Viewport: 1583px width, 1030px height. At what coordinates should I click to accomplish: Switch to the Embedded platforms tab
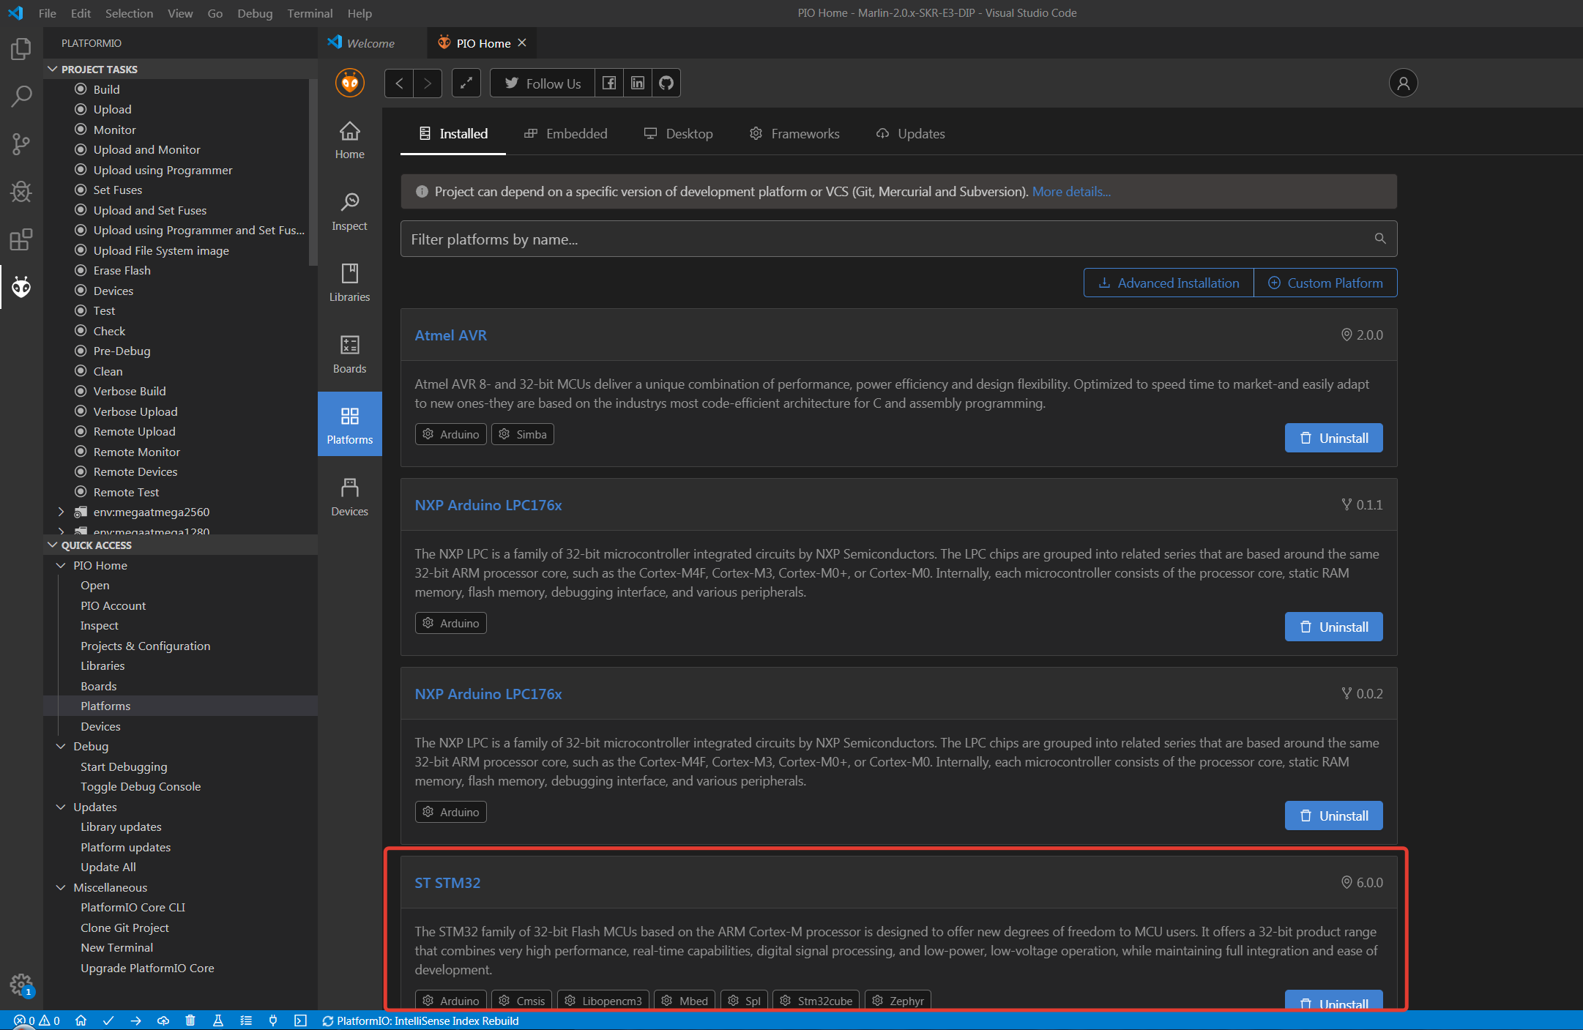(566, 133)
